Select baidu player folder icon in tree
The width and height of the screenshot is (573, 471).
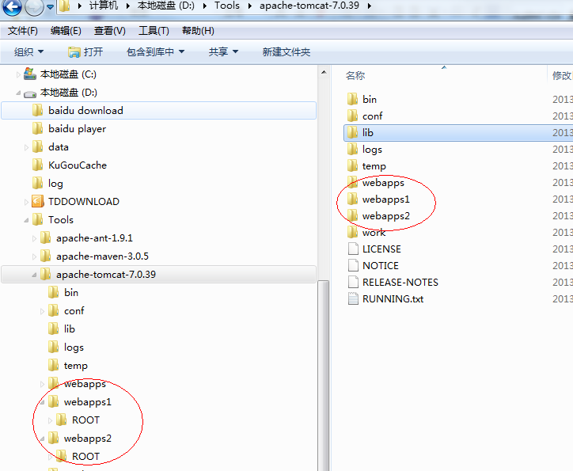pyautogui.click(x=37, y=128)
